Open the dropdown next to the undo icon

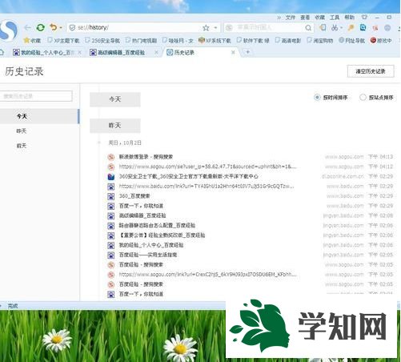(61, 27)
